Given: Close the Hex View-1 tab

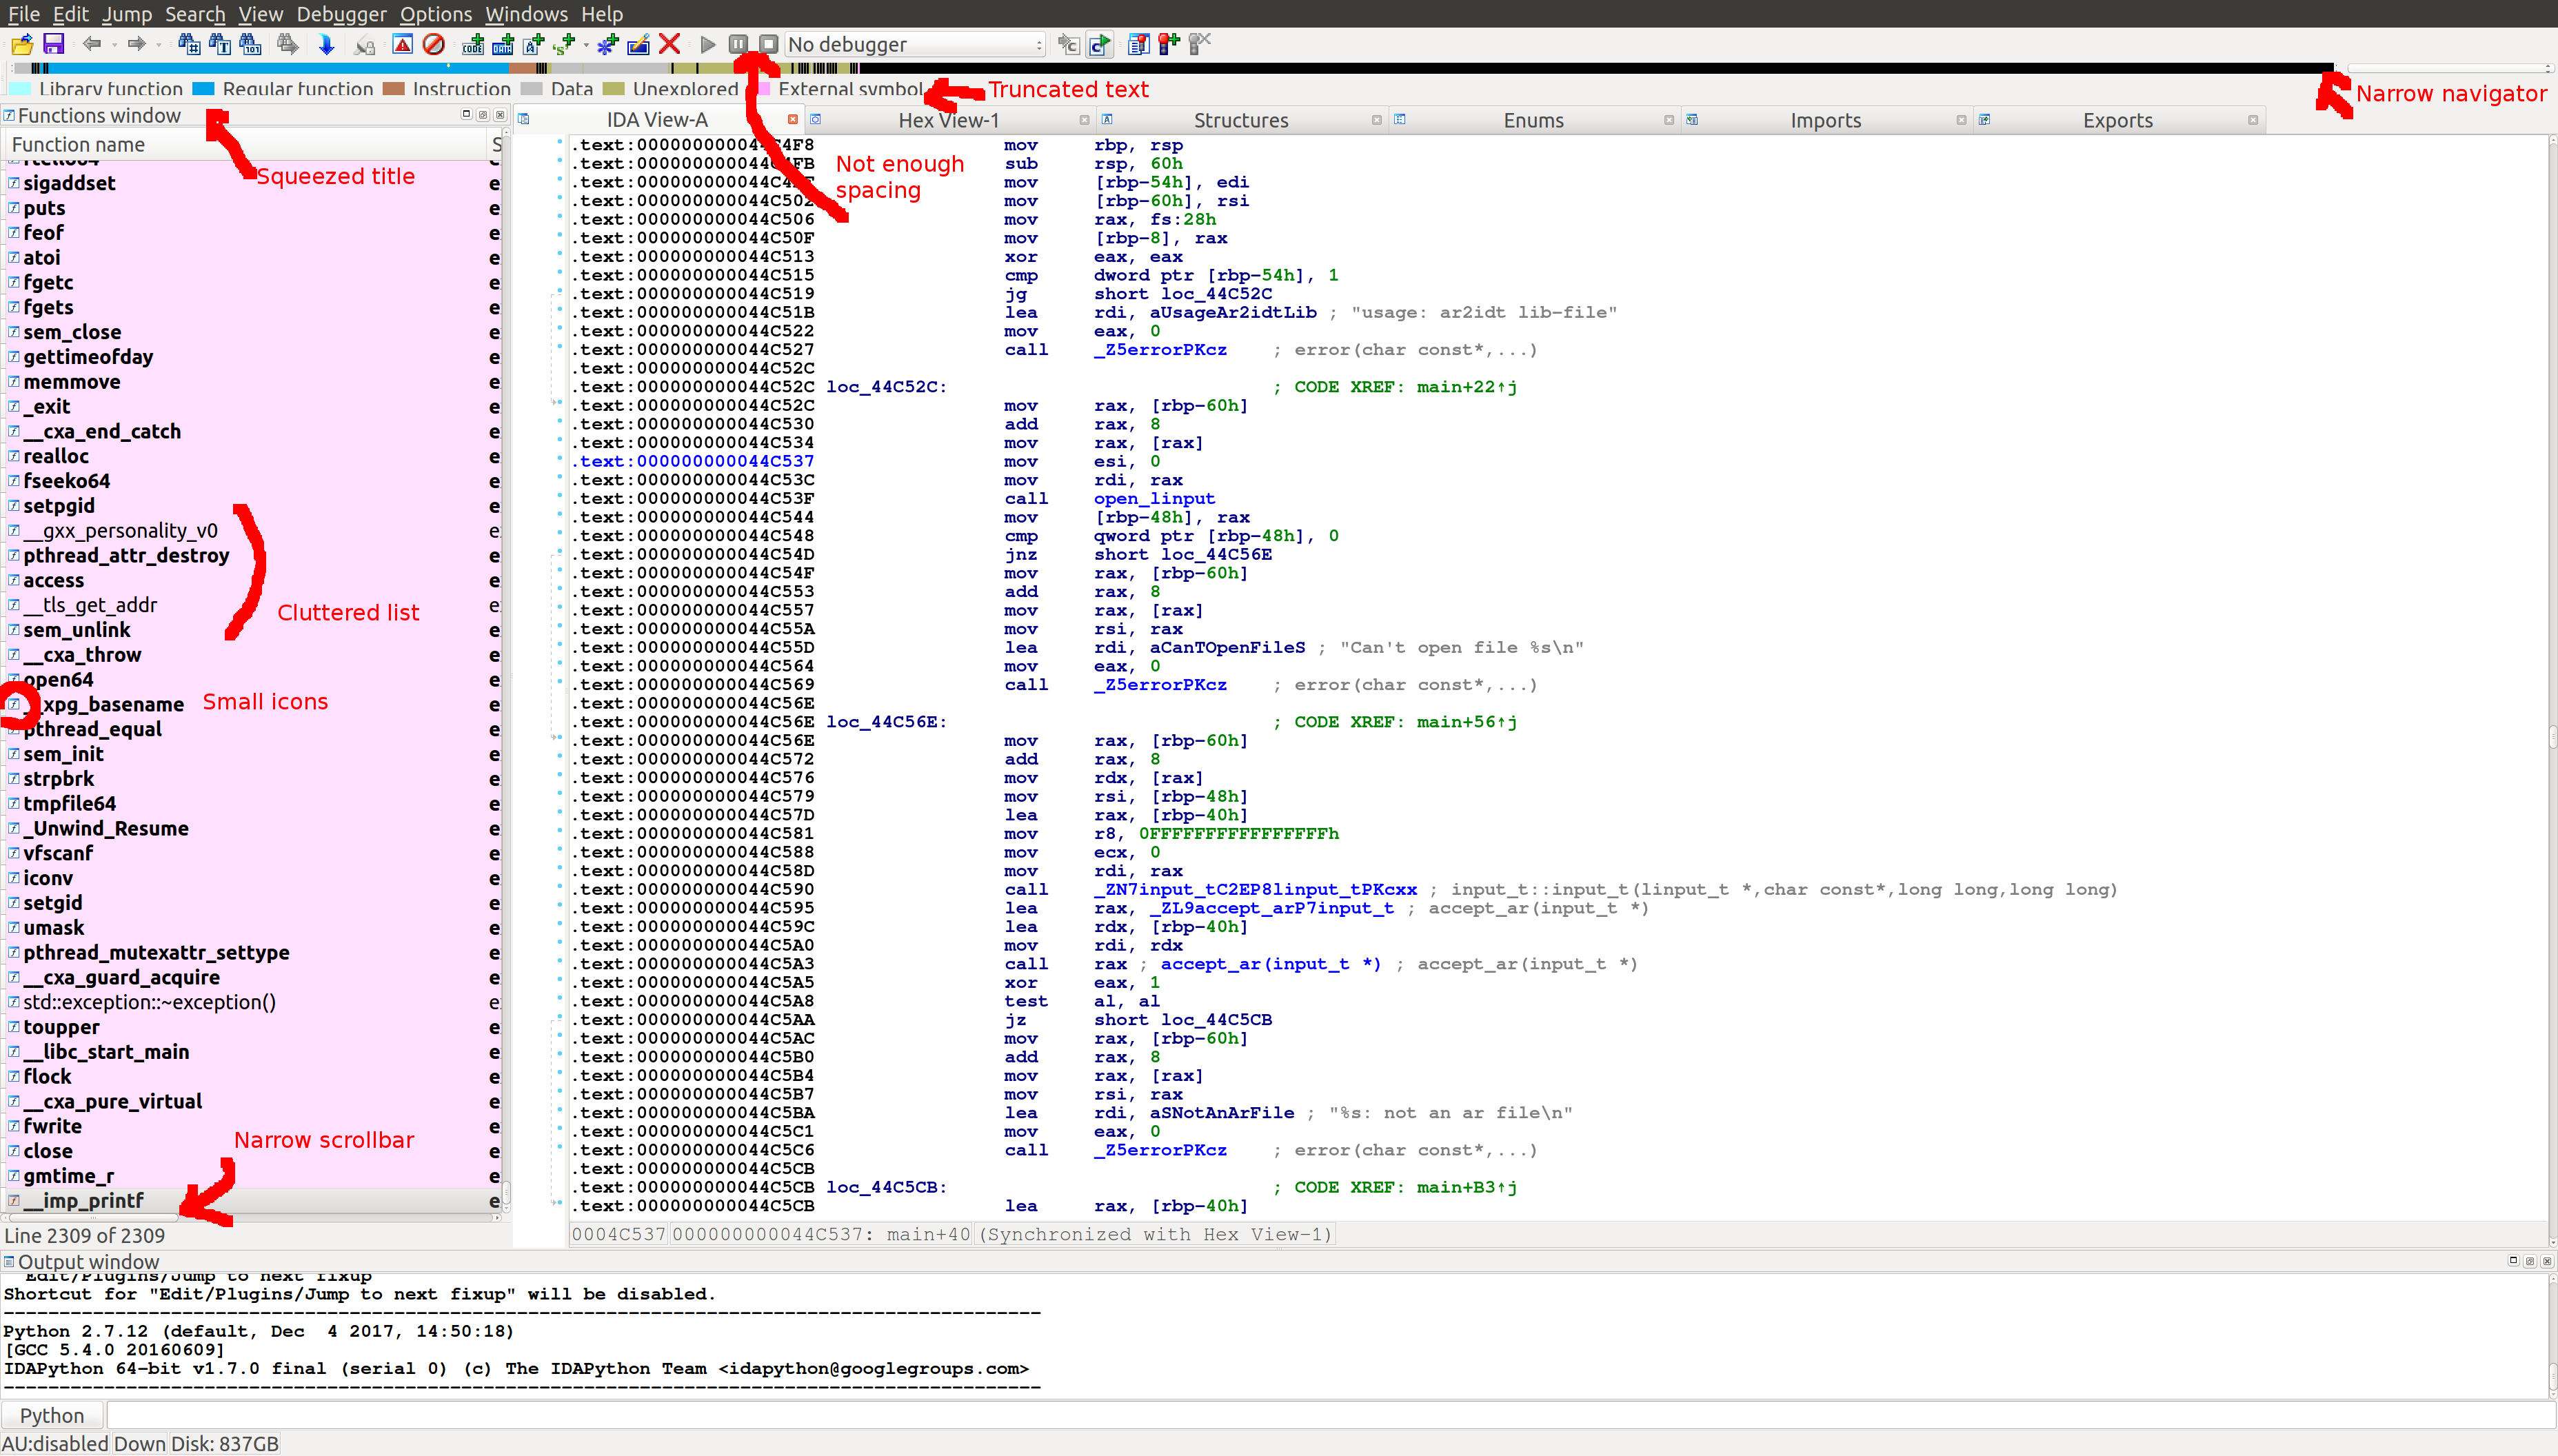Looking at the screenshot, I should pyautogui.click(x=1084, y=120).
